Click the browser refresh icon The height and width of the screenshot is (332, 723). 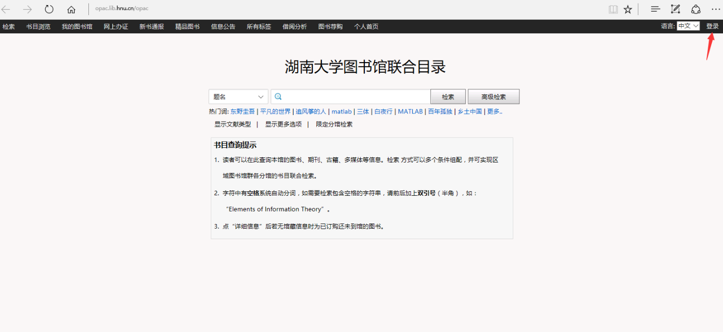pyautogui.click(x=49, y=9)
